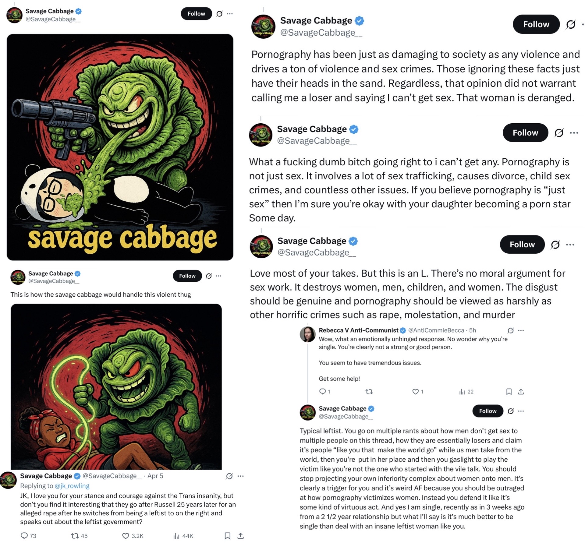
Task: Open more options on 'dumb bitch' tweet
Action: click(x=574, y=133)
